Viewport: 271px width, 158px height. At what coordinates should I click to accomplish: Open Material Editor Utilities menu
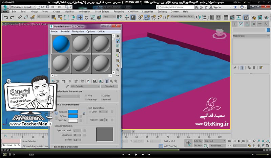101,31
